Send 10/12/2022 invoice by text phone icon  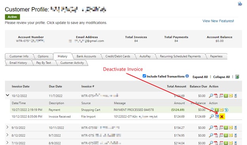pos(236,96)
